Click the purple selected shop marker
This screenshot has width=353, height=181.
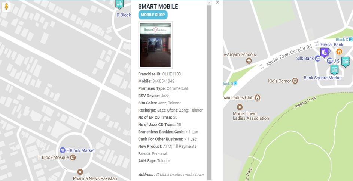point(325,53)
